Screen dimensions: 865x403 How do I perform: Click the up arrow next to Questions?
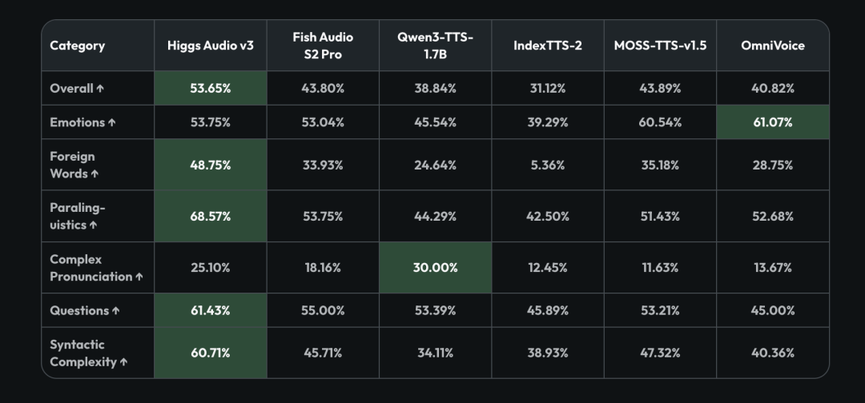pos(116,310)
